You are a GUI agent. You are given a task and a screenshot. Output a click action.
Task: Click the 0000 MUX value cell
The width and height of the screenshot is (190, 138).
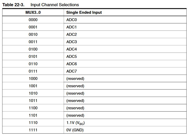(33, 20)
